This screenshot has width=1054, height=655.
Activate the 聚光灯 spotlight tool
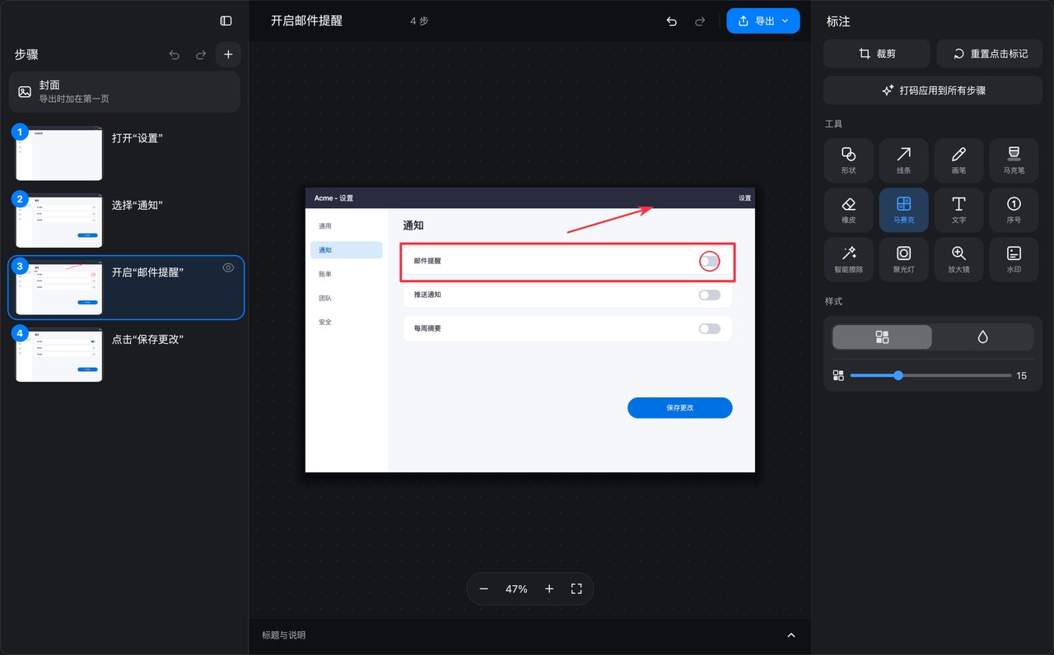tap(903, 260)
